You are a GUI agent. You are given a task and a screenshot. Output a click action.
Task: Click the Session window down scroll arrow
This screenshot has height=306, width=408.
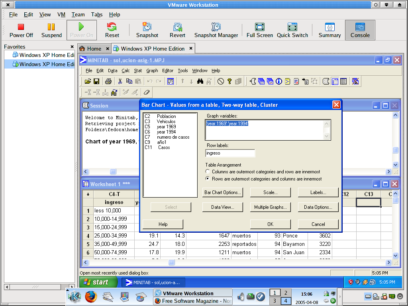pyautogui.click(x=395, y=165)
